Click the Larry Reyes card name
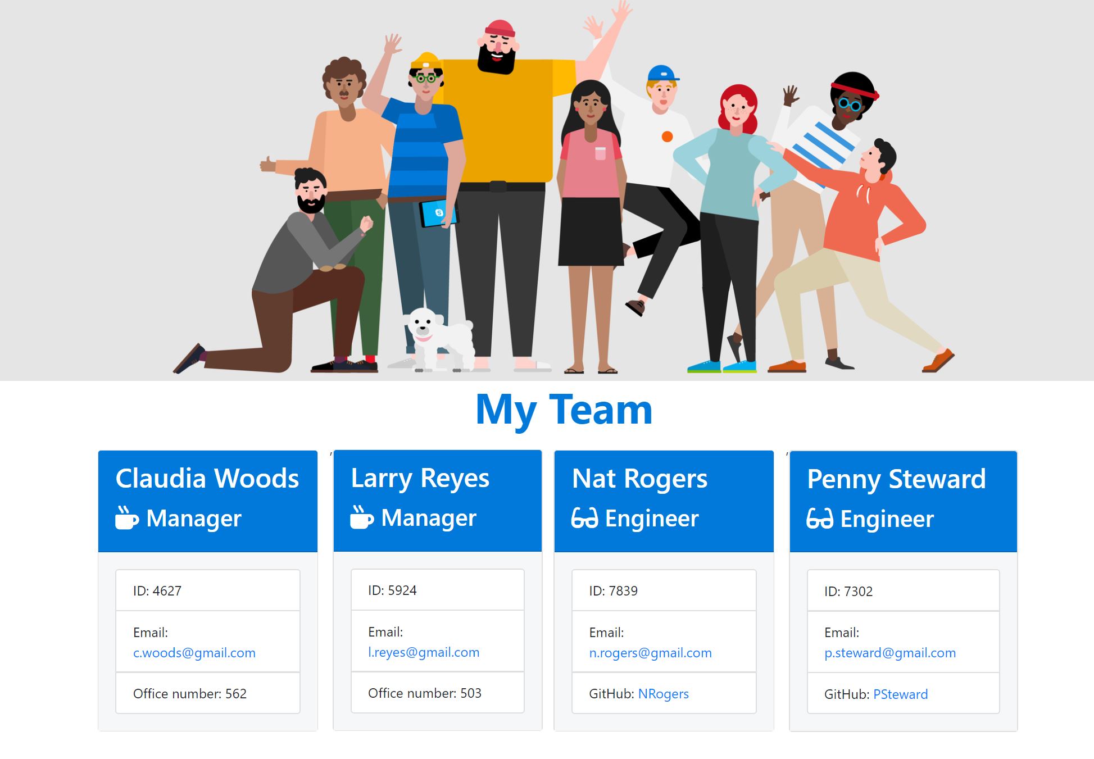Viewport: 1094px width, 759px height. [420, 479]
